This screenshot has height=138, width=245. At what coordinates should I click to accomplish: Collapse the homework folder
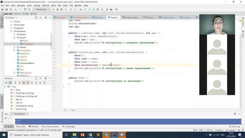pyautogui.click(x=11, y=31)
